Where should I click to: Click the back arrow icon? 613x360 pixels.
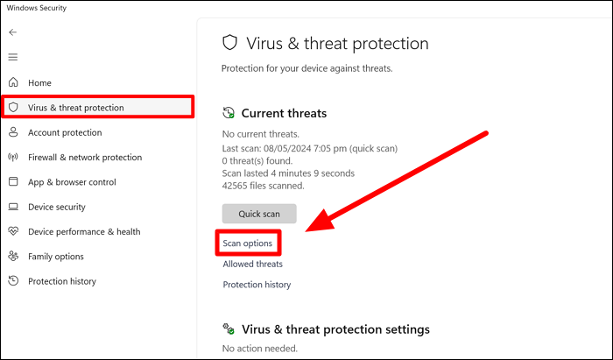coord(12,32)
